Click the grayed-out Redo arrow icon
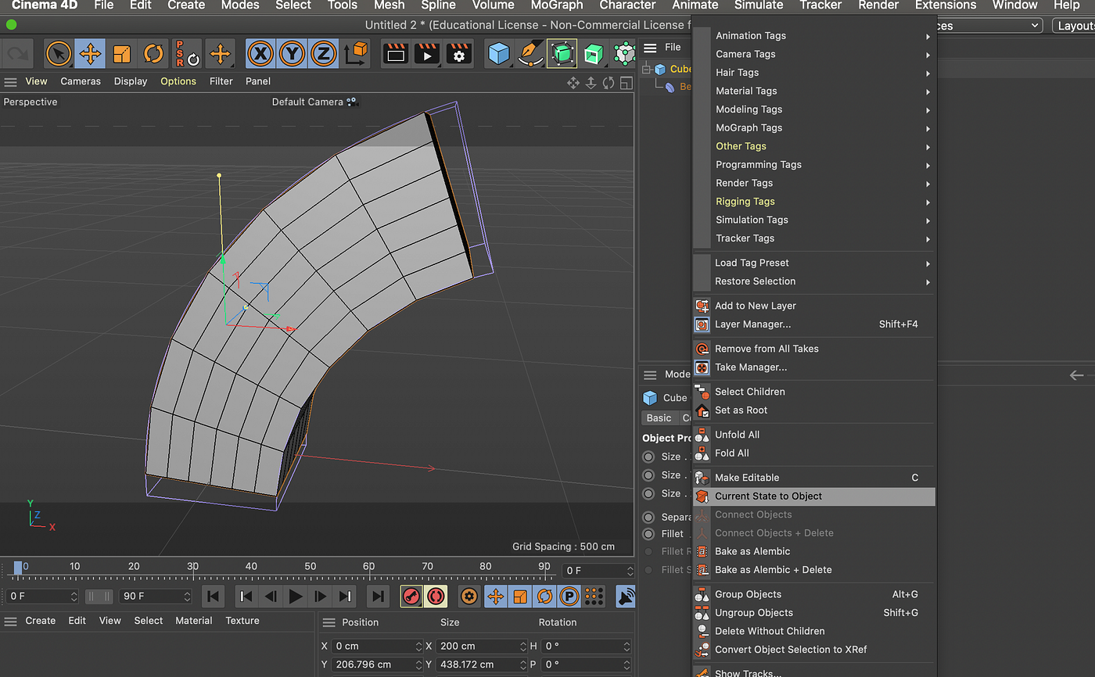The height and width of the screenshot is (677, 1095). [x=16, y=54]
